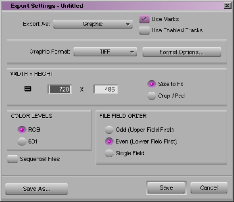
Task: Close the Export Settings window
Action: tap(227, 6)
